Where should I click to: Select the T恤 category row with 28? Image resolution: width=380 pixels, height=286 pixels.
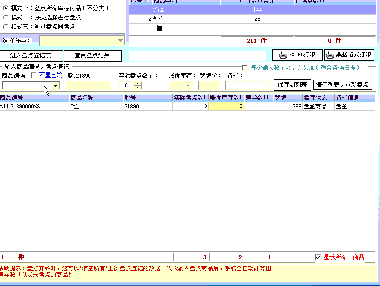pos(253,28)
